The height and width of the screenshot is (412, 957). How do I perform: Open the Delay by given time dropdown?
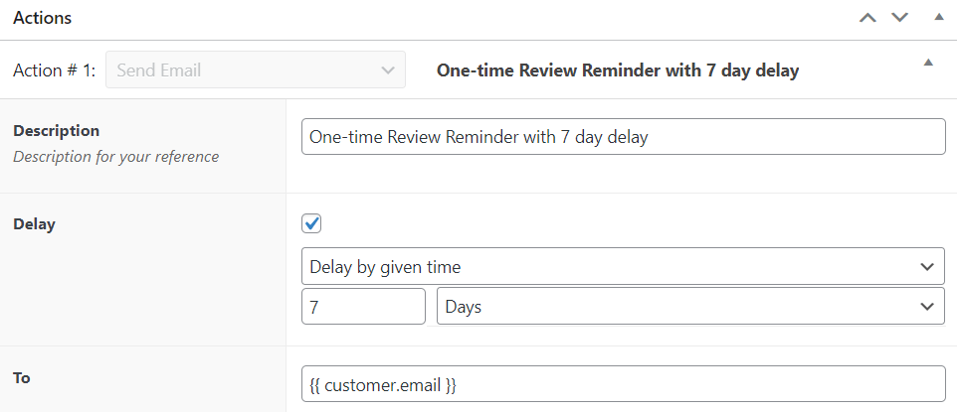tap(623, 266)
